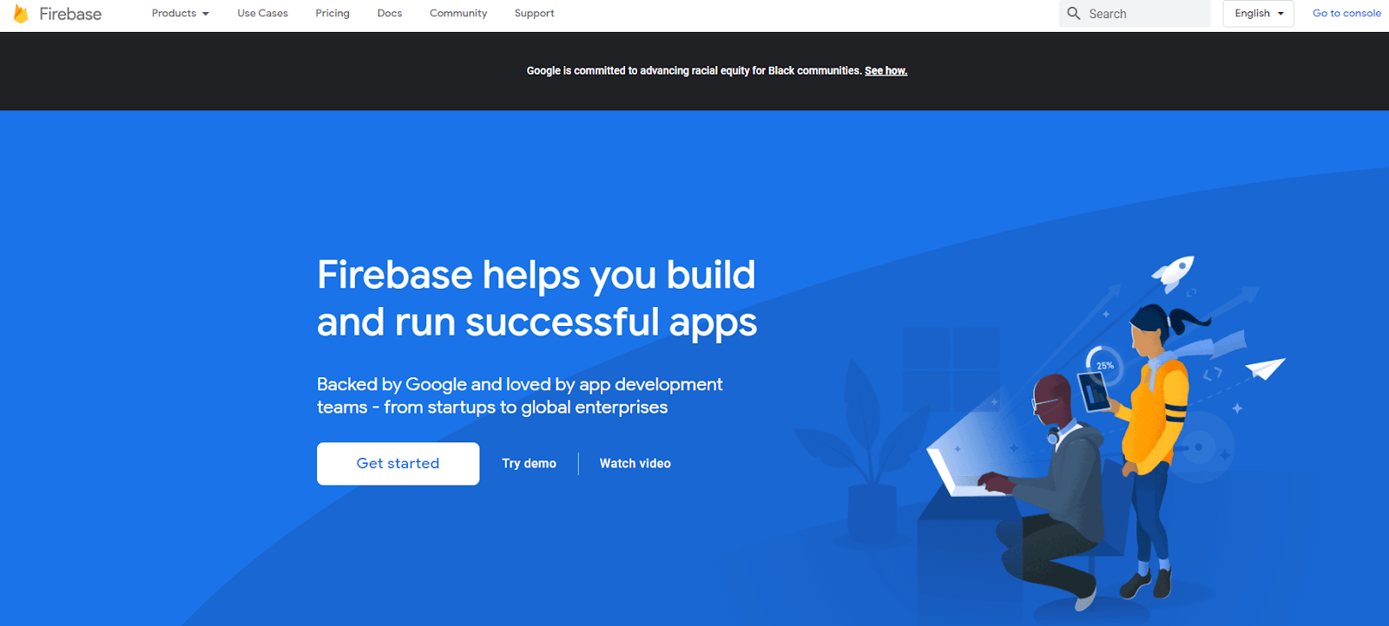Focus the Search input field
The image size is (1389, 626).
(1135, 14)
